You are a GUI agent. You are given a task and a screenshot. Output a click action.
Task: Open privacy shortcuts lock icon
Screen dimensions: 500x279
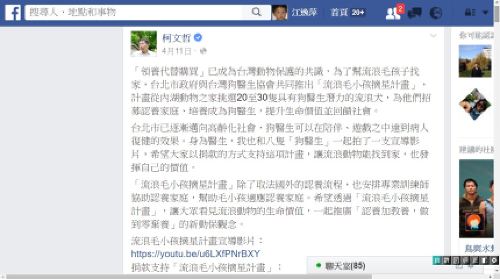click(470, 13)
